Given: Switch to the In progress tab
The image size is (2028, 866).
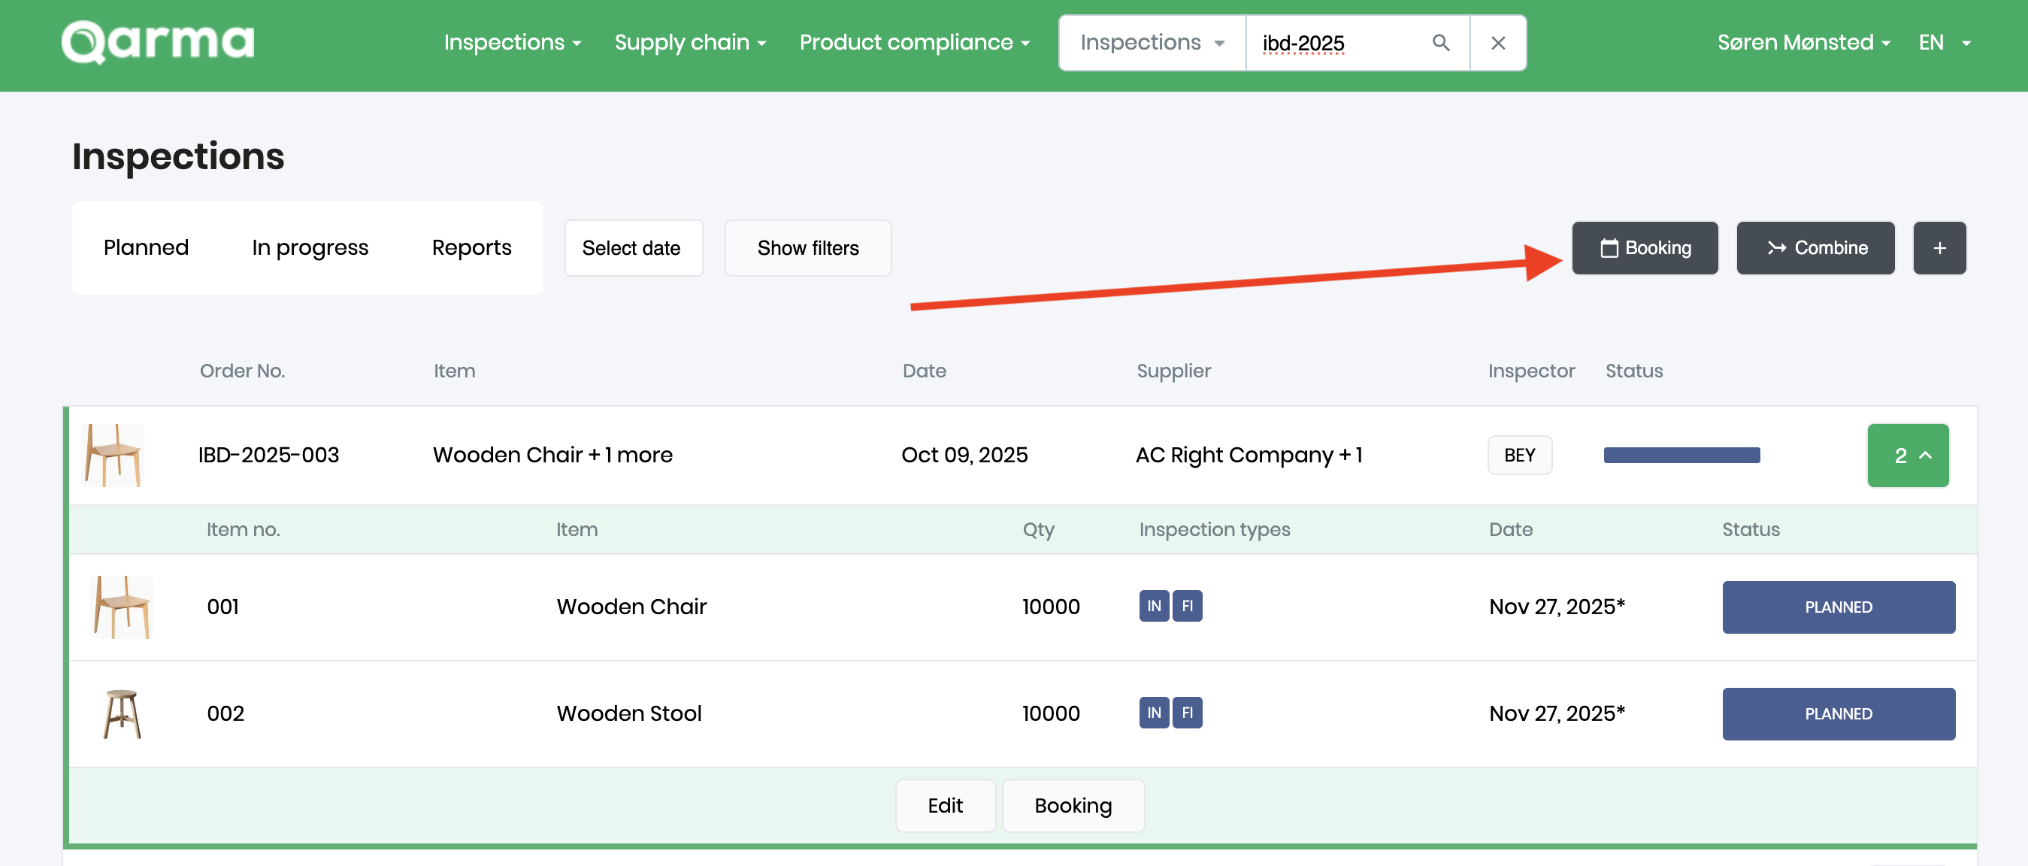Looking at the screenshot, I should [310, 248].
